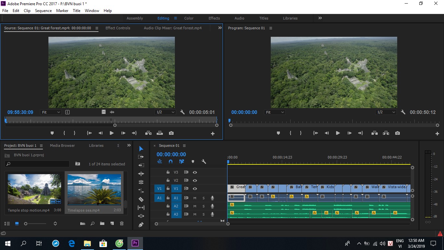This screenshot has height=250, width=444.
Task: Open Program monitor settings wrench
Action: pos(403,112)
